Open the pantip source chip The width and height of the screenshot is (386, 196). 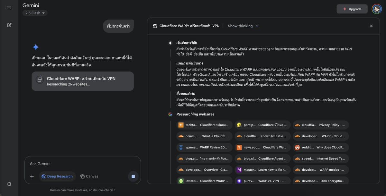(262, 125)
